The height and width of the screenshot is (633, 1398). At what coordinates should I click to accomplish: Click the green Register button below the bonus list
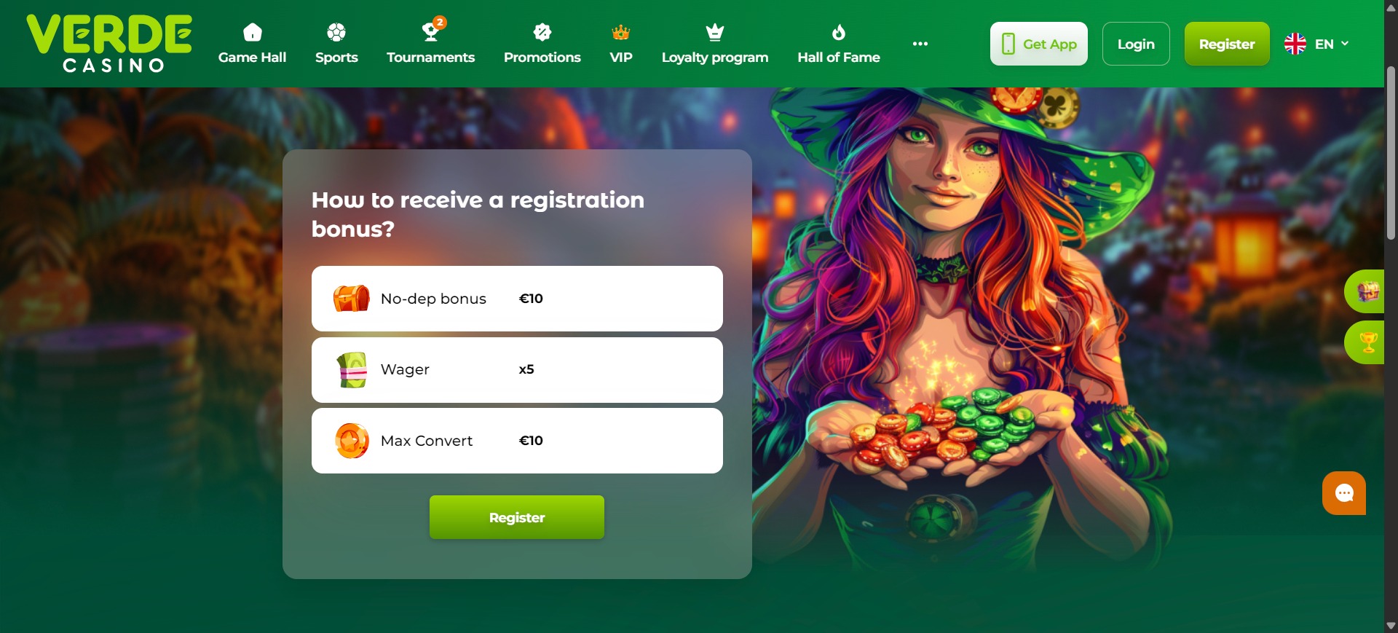tap(517, 517)
